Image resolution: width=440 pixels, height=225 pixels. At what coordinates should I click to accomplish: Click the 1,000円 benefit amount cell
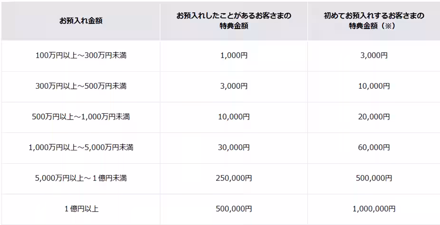click(234, 56)
